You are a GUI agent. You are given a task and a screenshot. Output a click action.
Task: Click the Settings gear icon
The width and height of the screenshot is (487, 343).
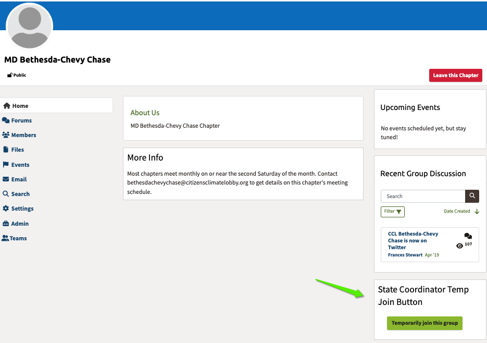pyautogui.click(x=6, y=209)
